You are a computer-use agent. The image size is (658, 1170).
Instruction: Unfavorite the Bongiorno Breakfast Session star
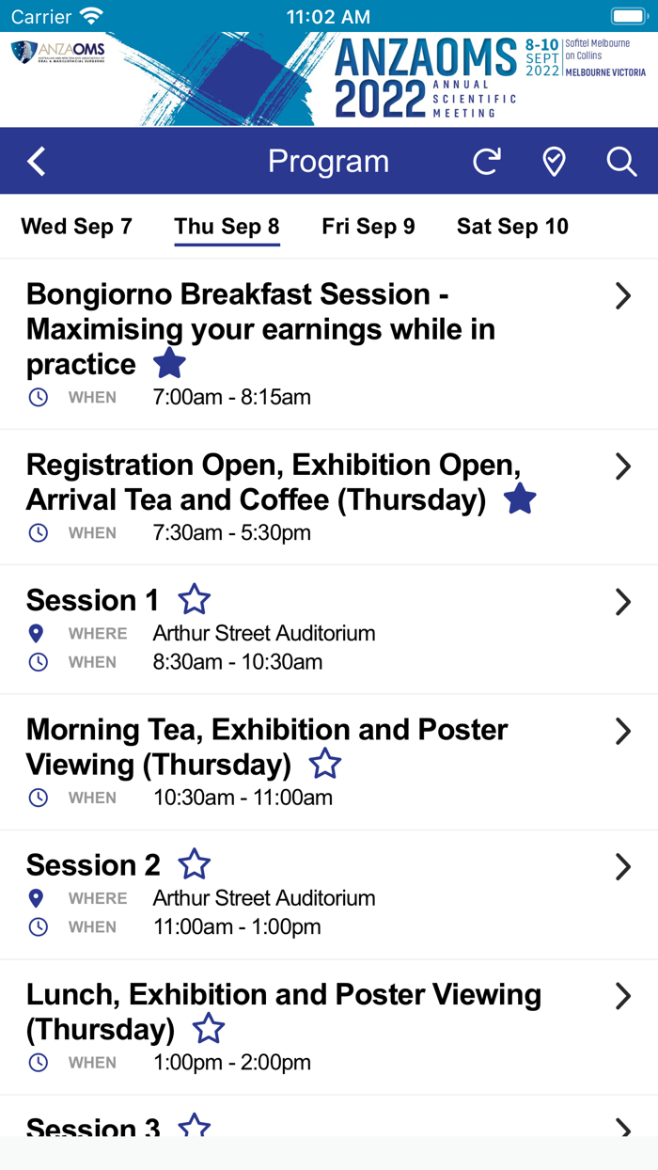click(x=169, y=362)
